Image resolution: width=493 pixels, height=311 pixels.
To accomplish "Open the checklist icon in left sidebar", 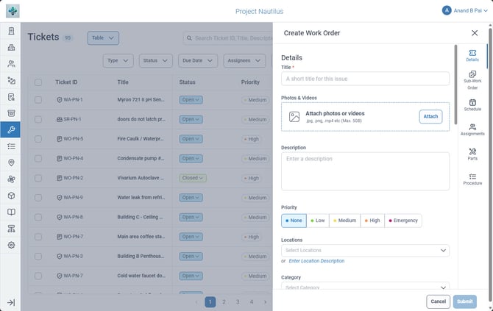I will tap(11, 146).
